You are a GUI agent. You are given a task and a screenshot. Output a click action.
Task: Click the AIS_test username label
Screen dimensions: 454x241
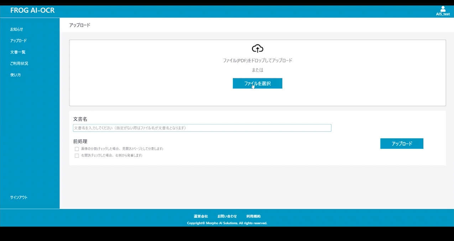coord(443,14)
